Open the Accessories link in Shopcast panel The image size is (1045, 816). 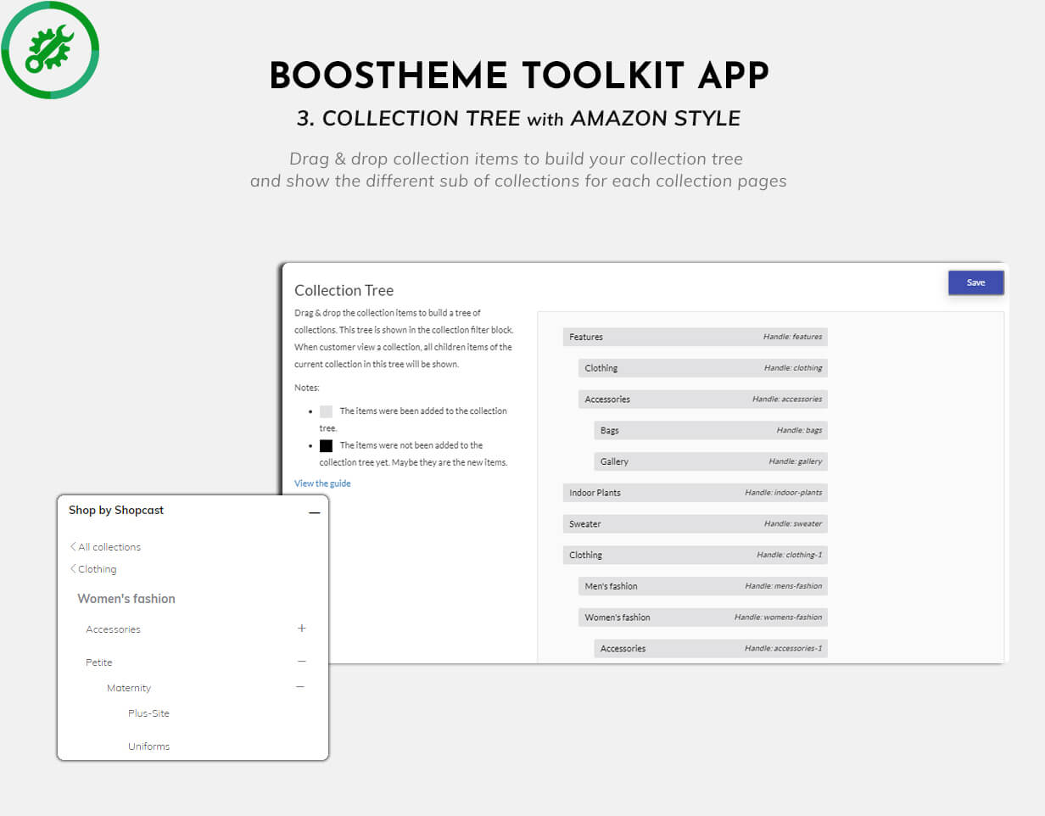click(113, 629)
